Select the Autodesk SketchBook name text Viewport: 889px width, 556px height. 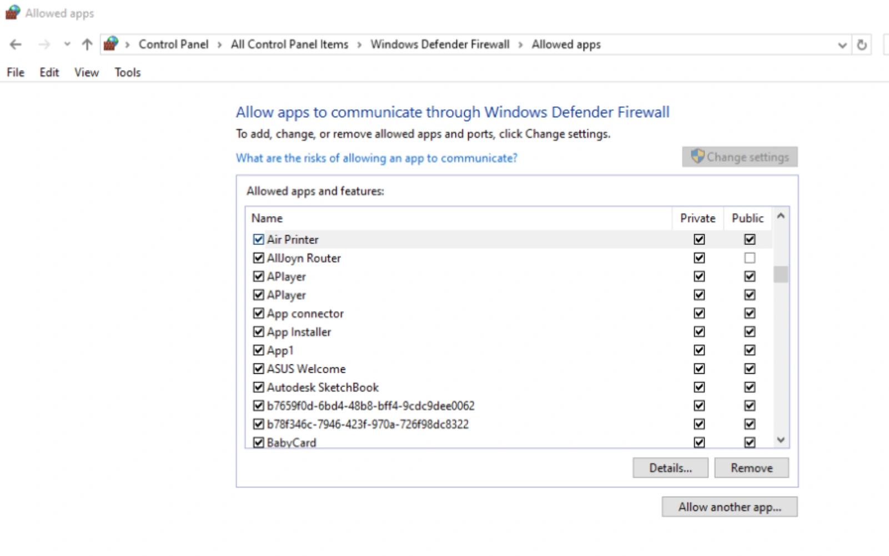coord(323,387)
